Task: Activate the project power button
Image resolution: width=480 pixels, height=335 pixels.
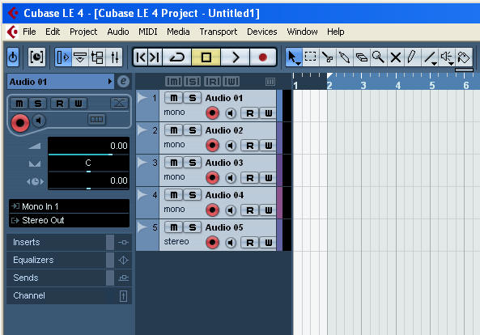Action: 13,57
